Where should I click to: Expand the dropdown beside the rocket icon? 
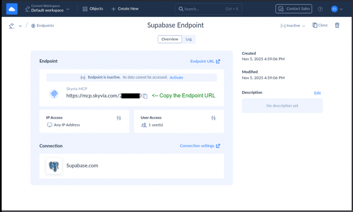20,26
